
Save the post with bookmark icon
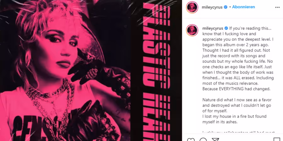pos(277,139)
